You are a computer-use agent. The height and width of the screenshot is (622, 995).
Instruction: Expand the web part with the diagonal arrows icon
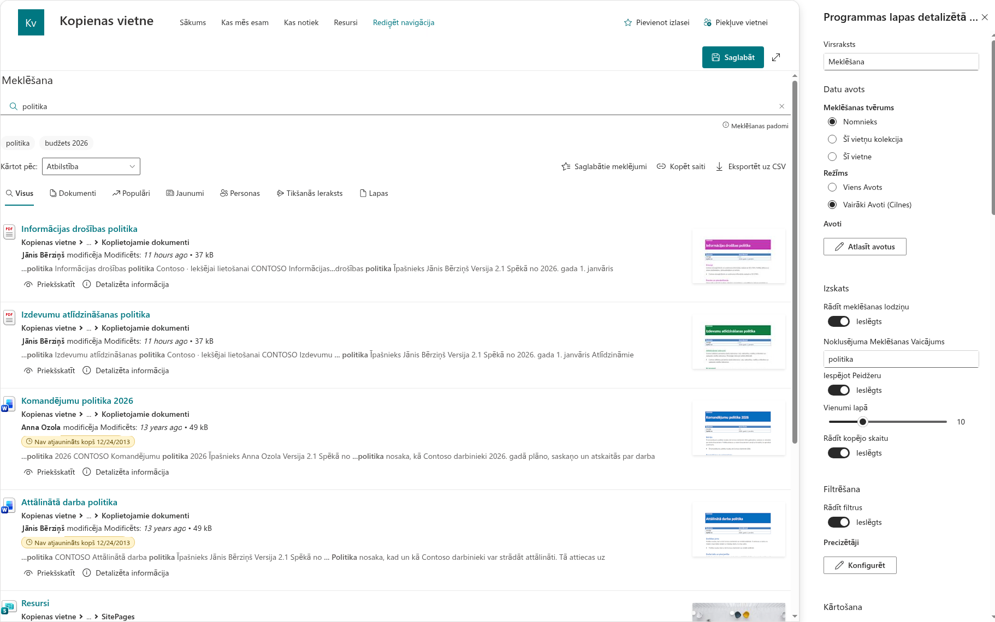click(776, 57)
